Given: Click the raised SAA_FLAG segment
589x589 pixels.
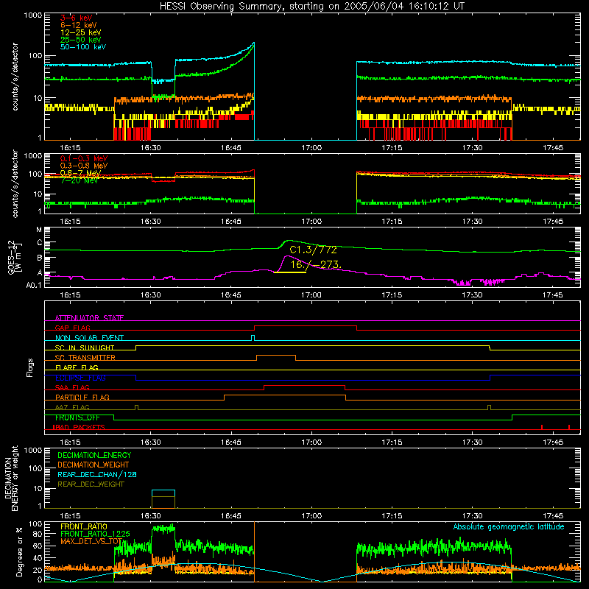Looking at the screenshot, I should (304, 385).
